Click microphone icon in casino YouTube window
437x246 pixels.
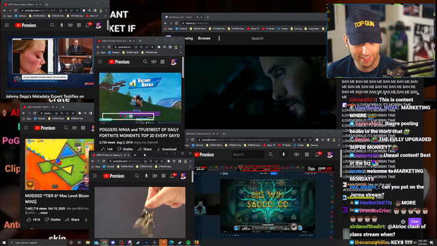coord(283,154)
